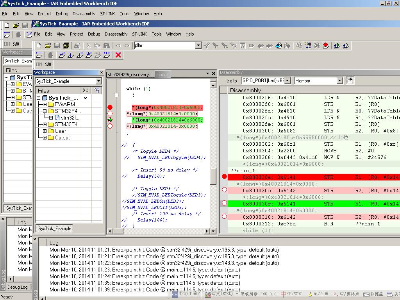Click the Save icon in front toolbar
This screenshot has height=300, width=400.
click(57, 46)
